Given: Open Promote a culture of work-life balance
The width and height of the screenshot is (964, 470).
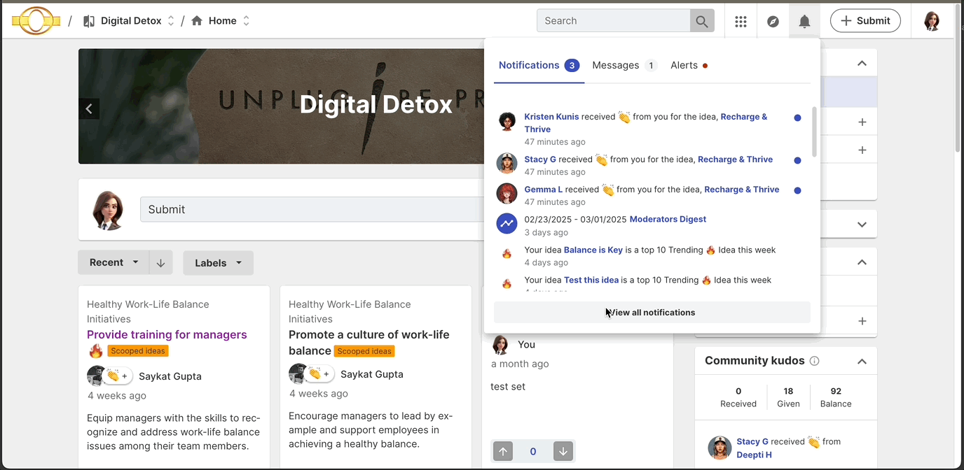Looking at the screenshot, I should [x=369, y=343].
